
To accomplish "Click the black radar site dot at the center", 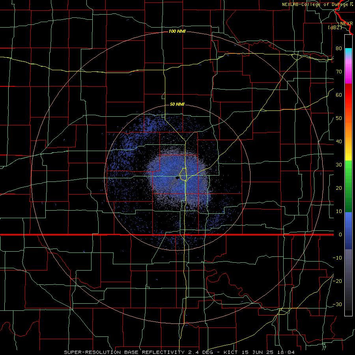I will pos(177,178).
